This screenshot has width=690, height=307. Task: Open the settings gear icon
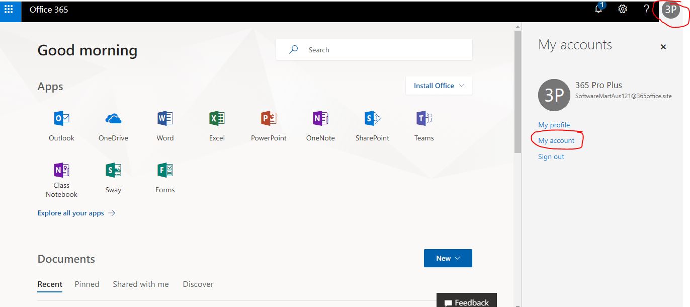coord(622,9)
